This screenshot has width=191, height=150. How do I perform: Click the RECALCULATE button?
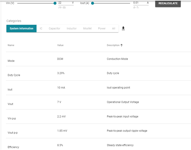pyautogui.click(x=168, y=3)
